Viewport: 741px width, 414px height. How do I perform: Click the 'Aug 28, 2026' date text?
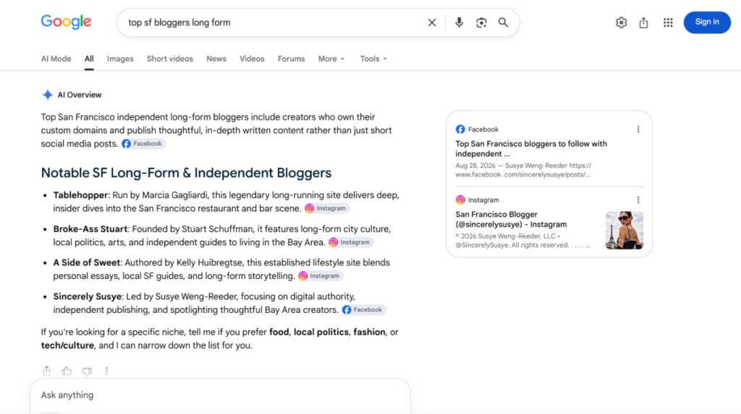[x=475, y=165]
